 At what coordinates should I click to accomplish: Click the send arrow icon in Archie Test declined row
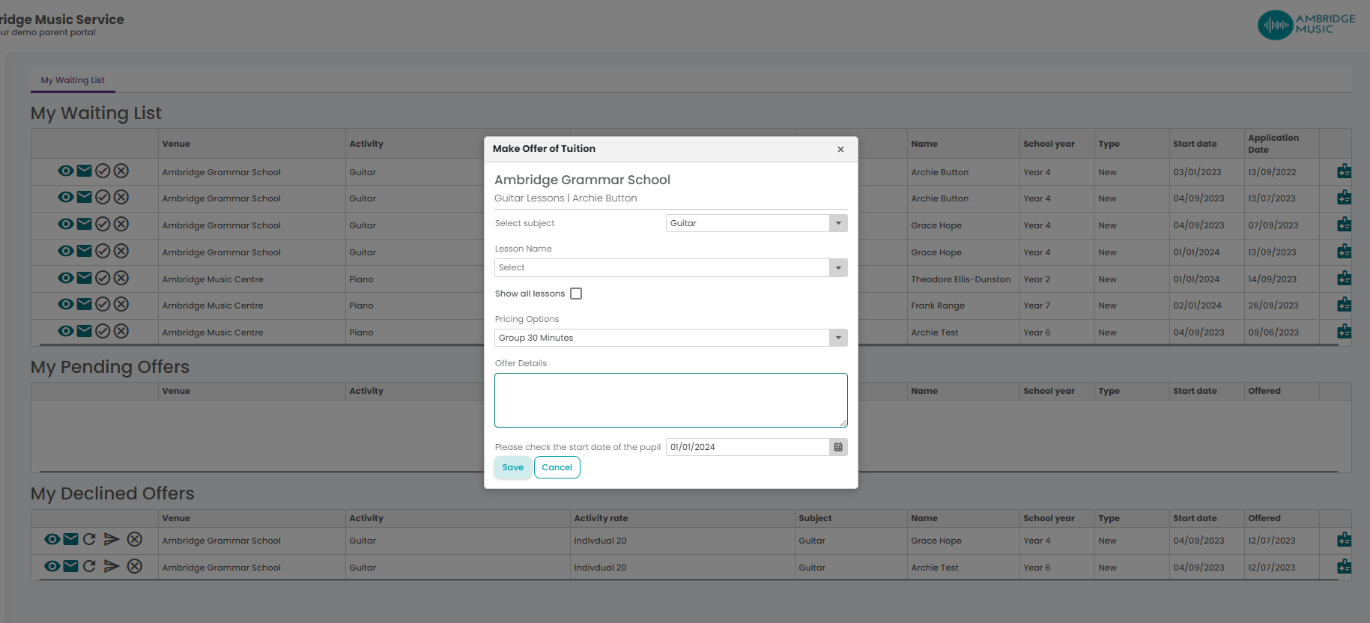[112, 566]
